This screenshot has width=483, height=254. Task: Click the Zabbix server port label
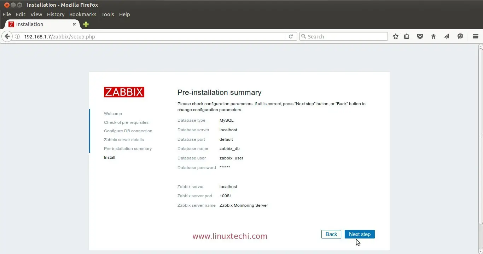[x=195, y=196]
